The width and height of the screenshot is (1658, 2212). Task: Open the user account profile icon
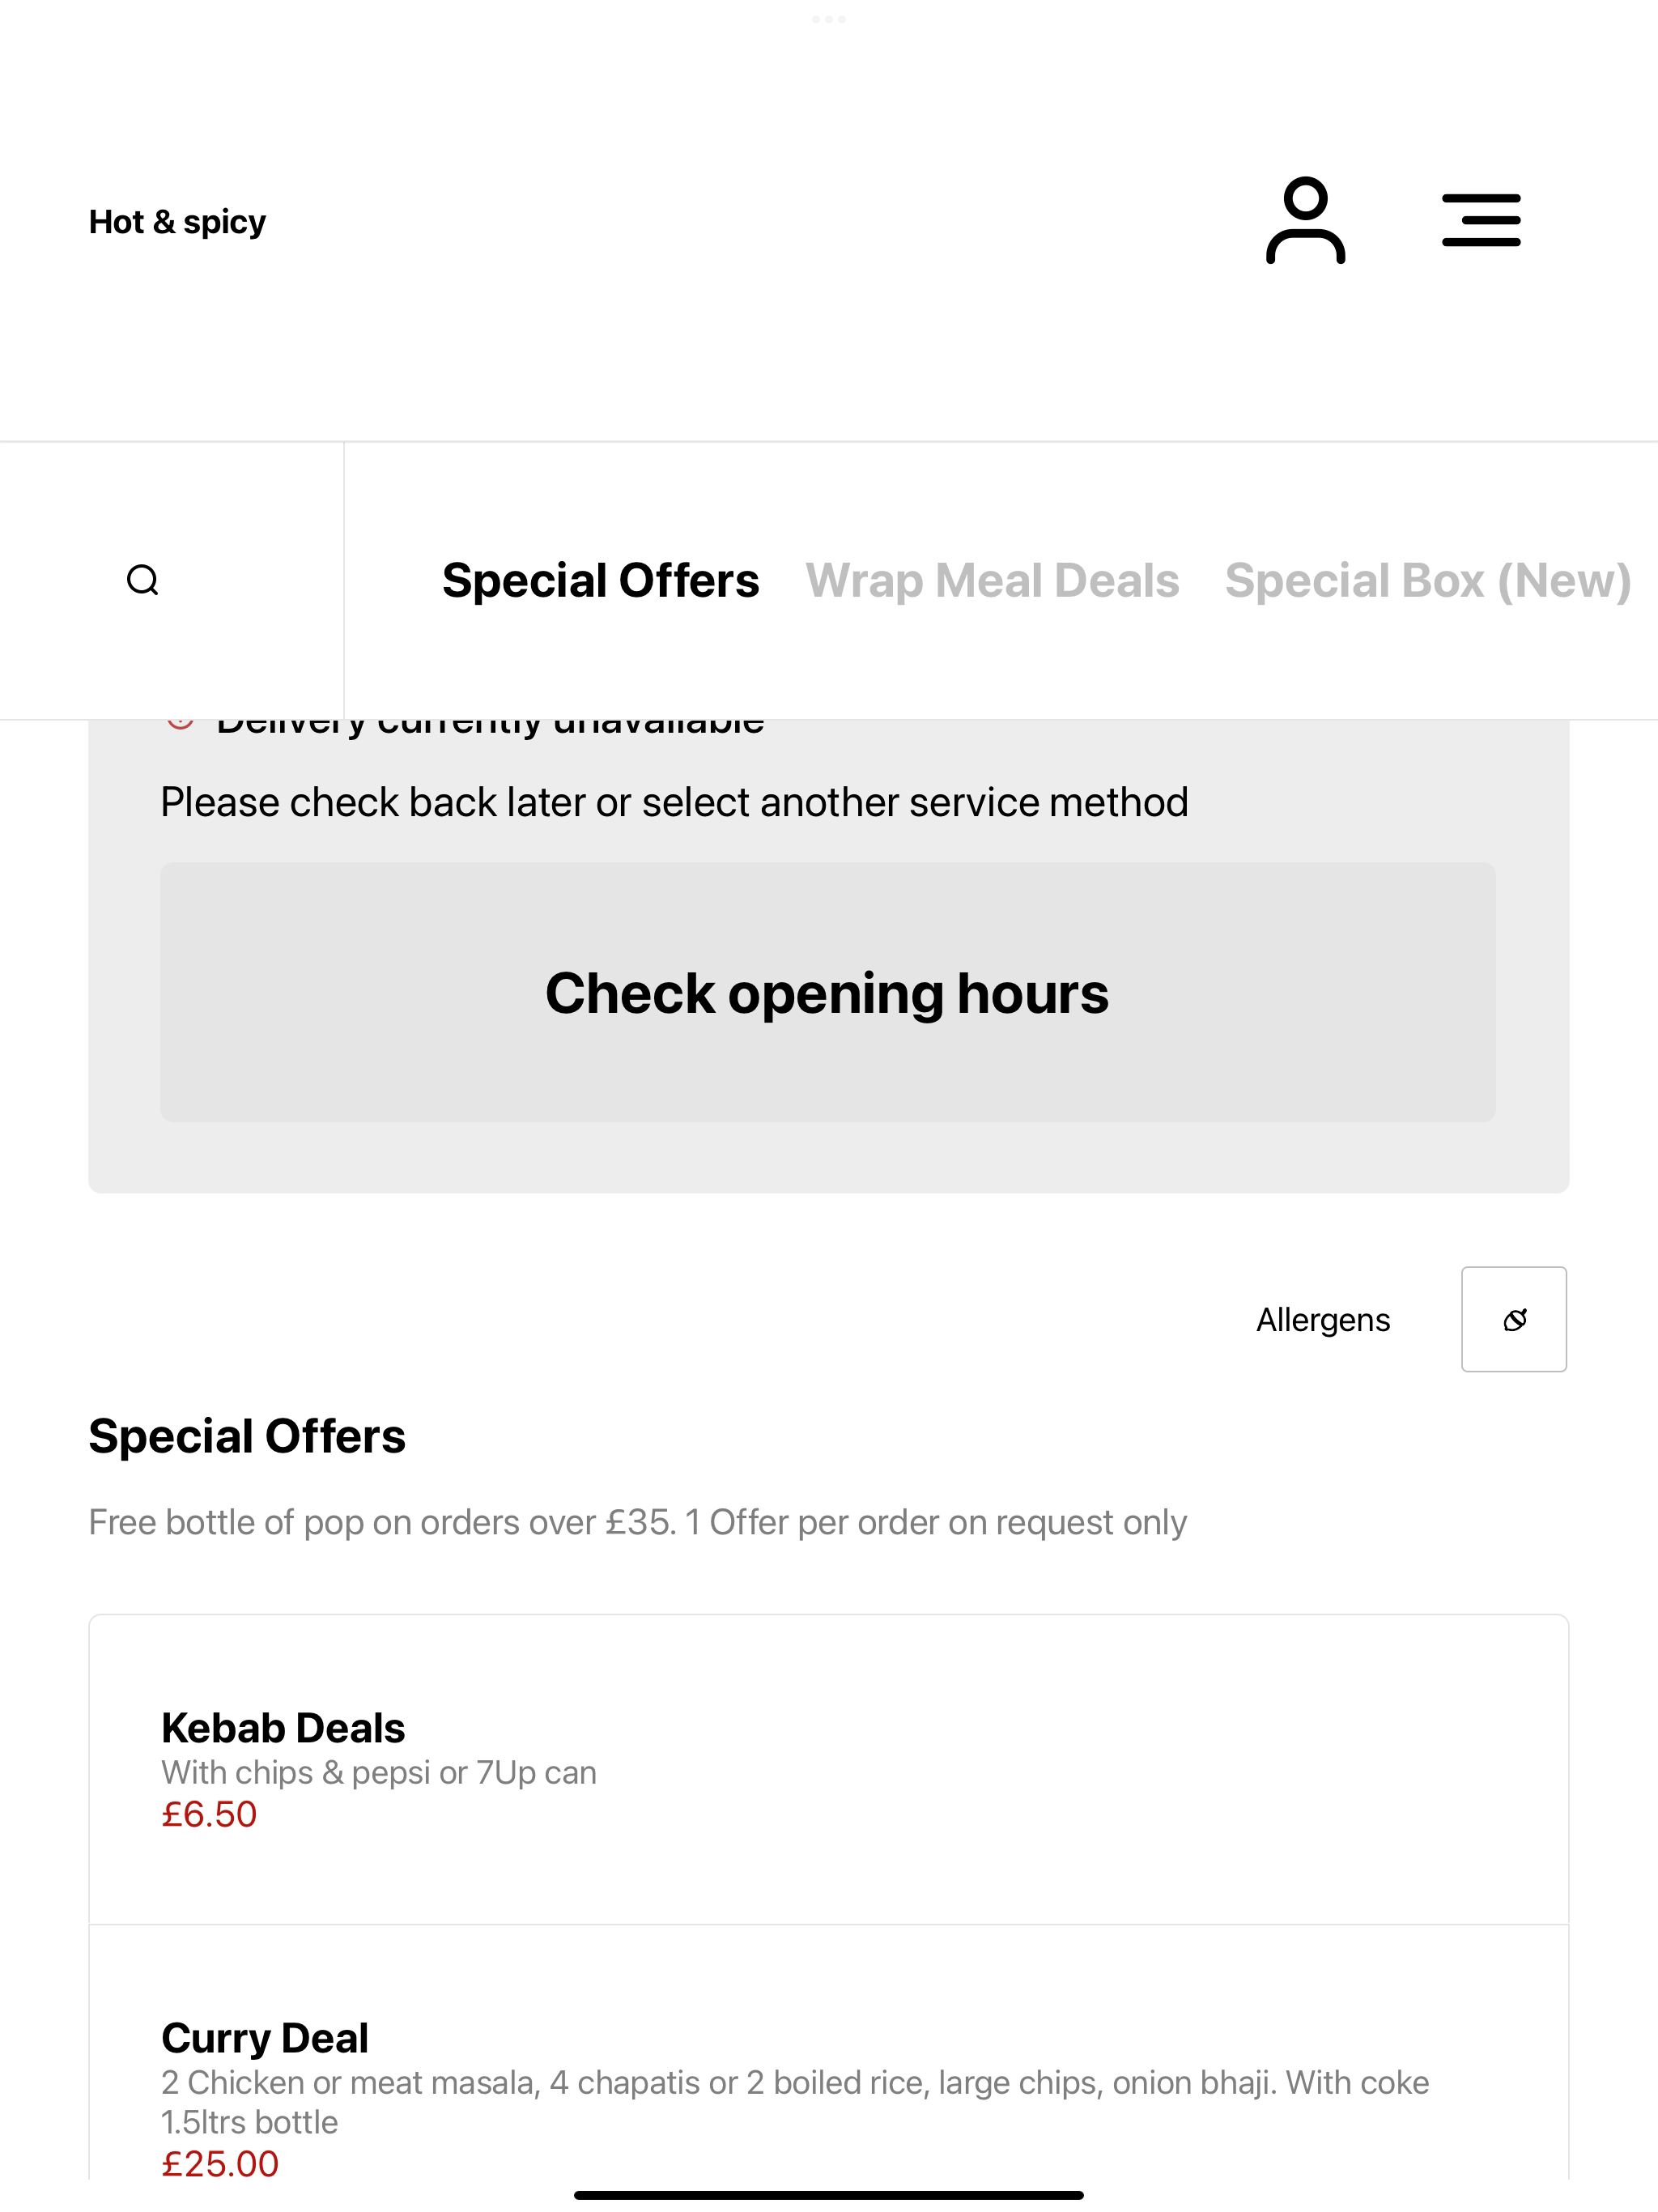(1305, 220)
